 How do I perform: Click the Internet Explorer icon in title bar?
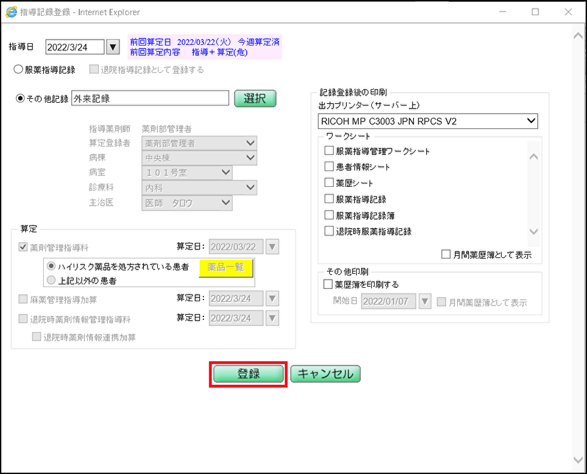[12, 12]
